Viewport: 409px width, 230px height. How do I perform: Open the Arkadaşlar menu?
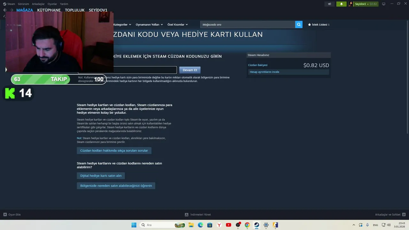pos(38,4)
